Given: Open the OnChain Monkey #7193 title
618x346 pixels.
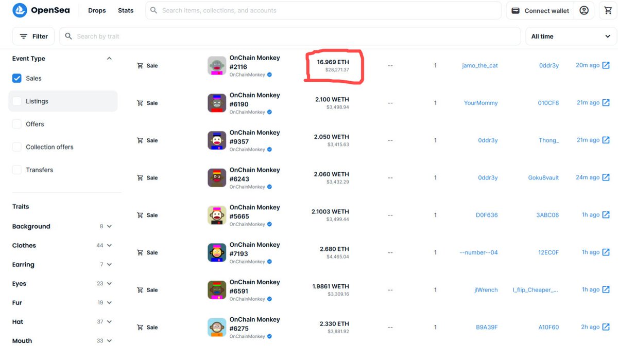Looking at the screenshot, I should [255, 249].
